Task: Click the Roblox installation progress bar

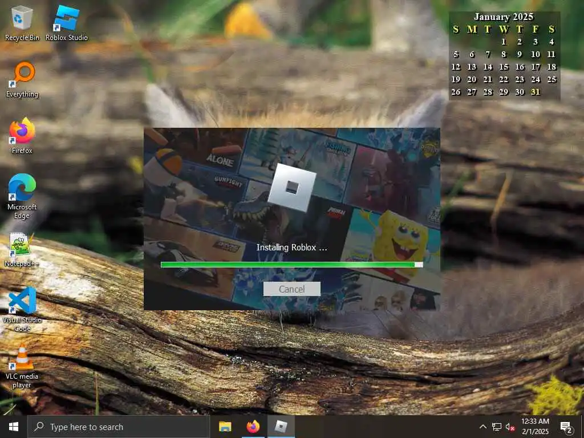Action: click(x=291, y=265)
